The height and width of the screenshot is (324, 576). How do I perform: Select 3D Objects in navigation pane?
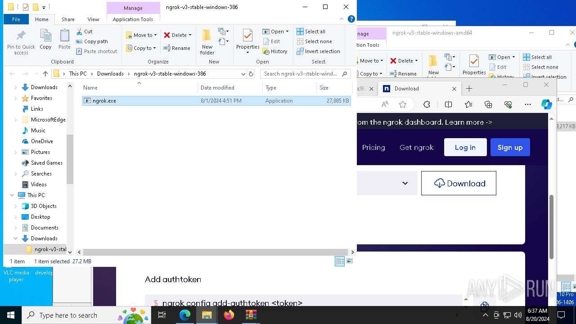[44, 206]
